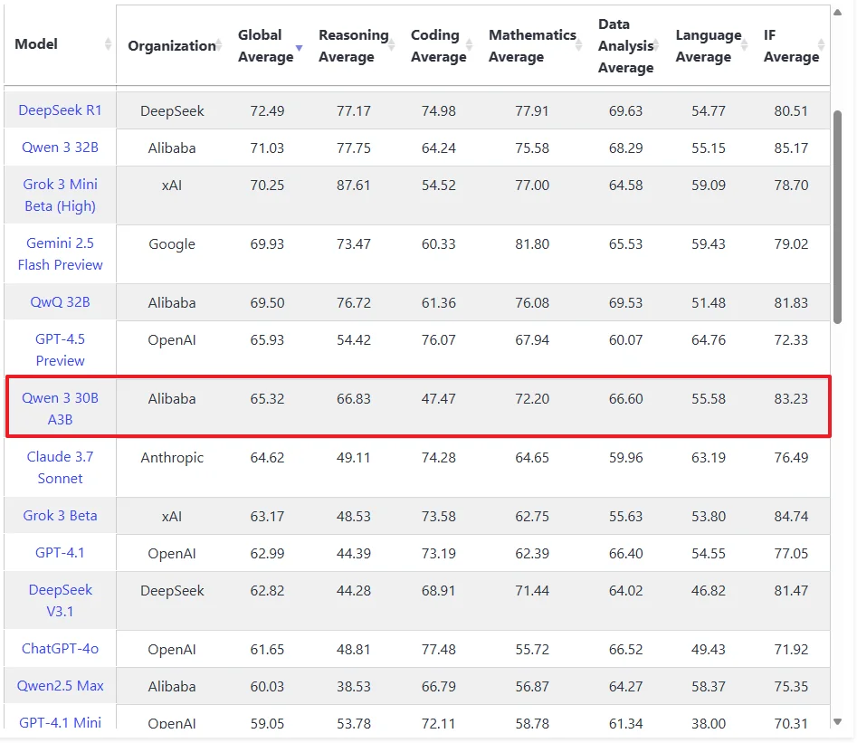
Task: Sort by Mathematics Average arrows
Action: tap(579, 45)
